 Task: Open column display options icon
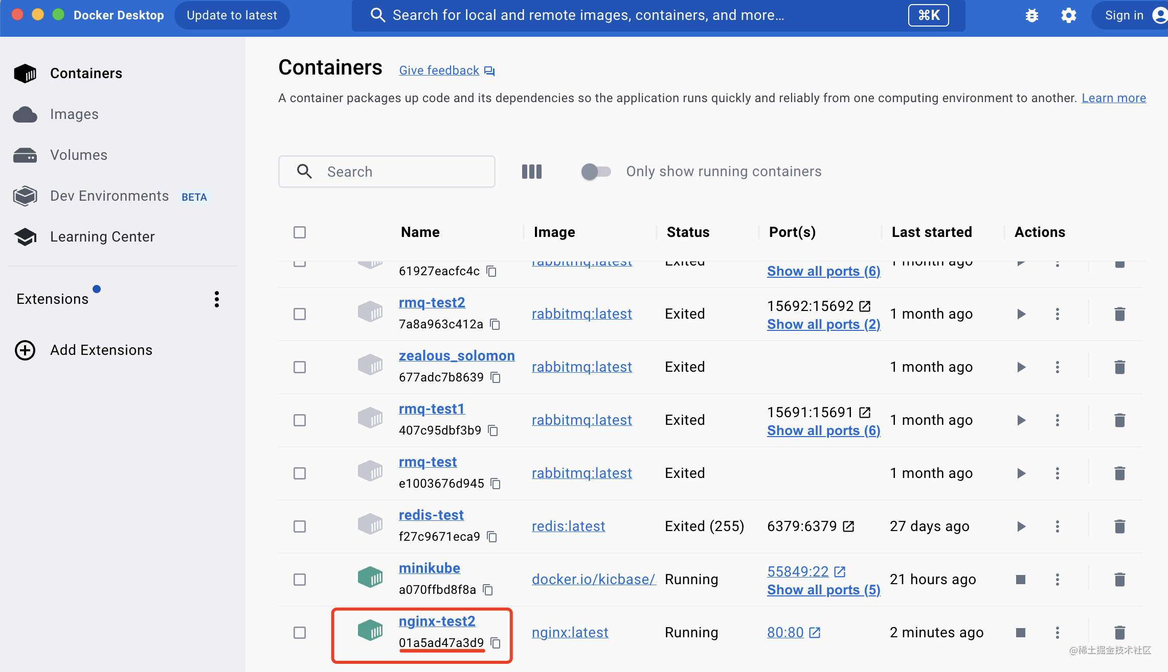tap(531, 172)
